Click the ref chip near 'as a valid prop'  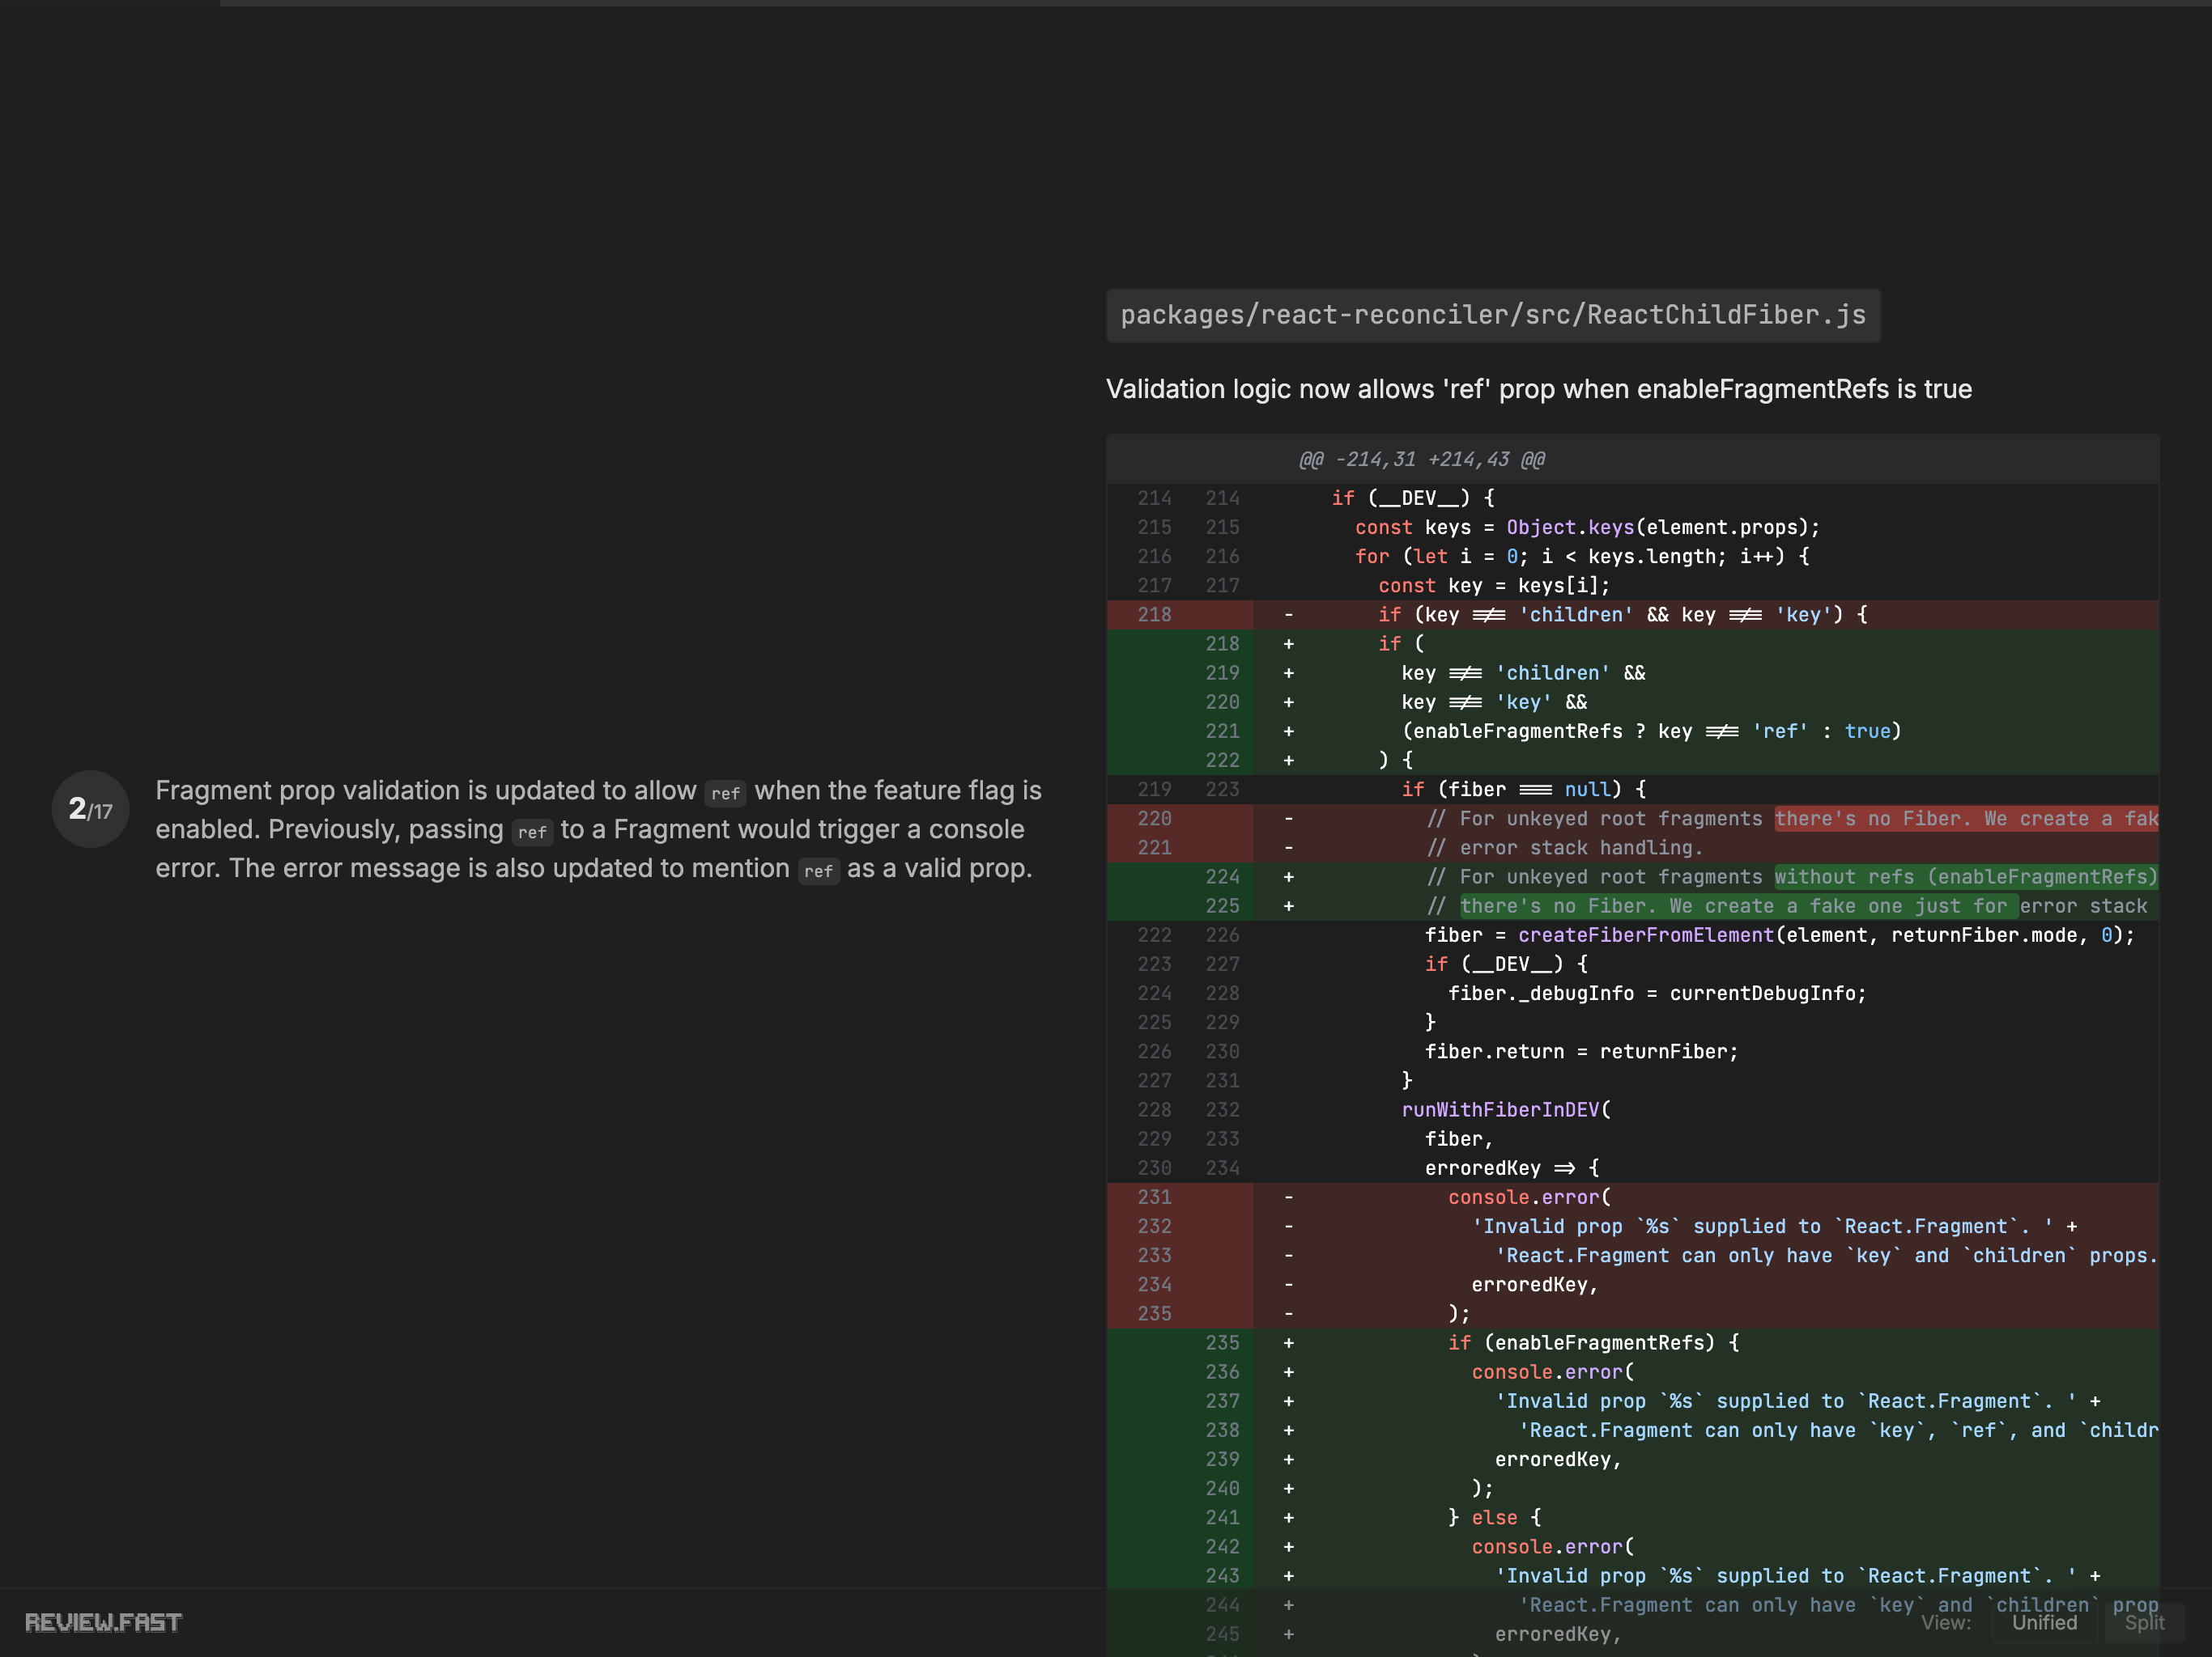coord(818,871)
